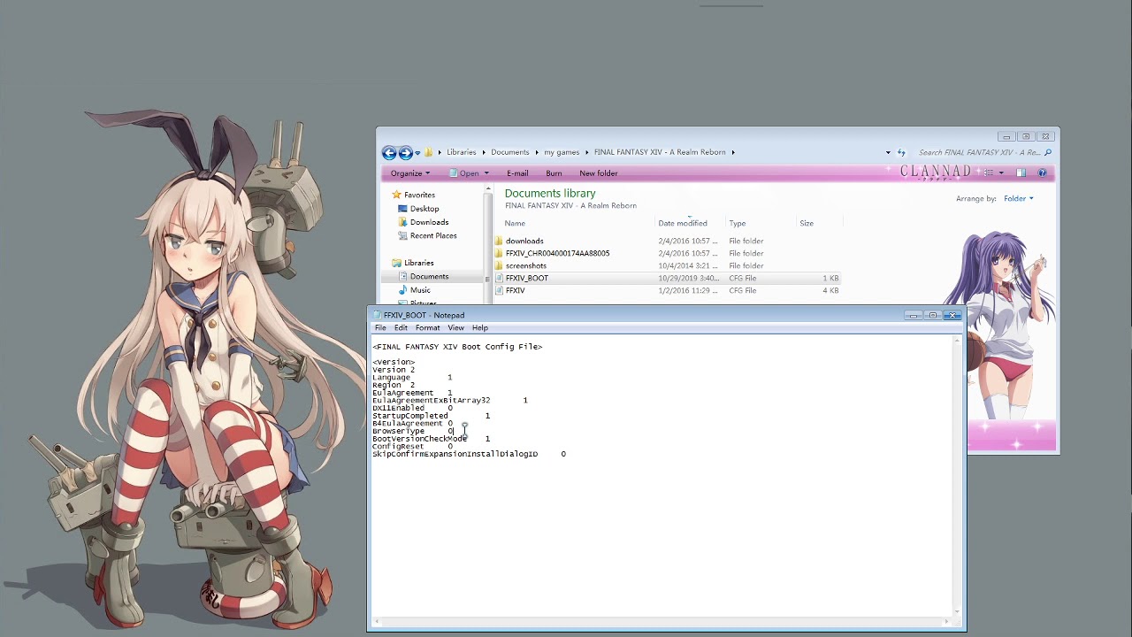1132x637 pixels.
Task: Click my games breadcrumb
Action: [x=562, y=152]
